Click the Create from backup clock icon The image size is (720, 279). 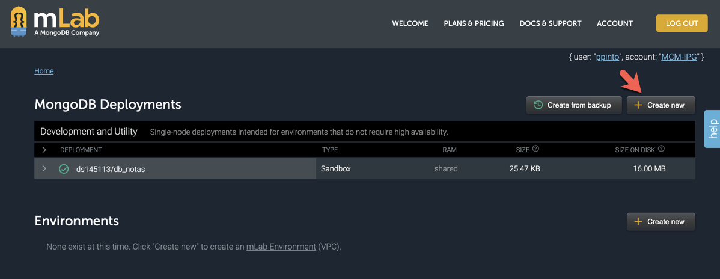tap(538, 105)
